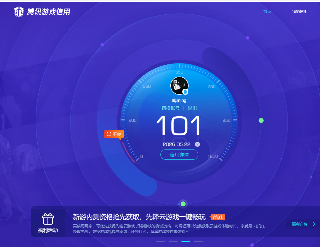This screenshot has width=320, height=247.
Task: Click the credit score number 101
Action: [x=178, y=125]
